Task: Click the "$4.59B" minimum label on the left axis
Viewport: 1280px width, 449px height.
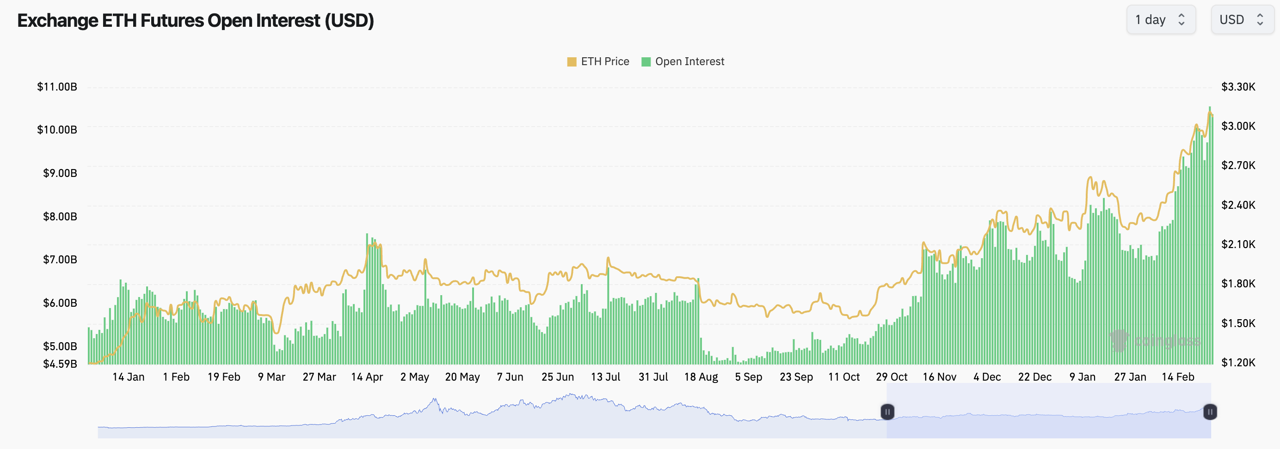Action: point(60,364)
